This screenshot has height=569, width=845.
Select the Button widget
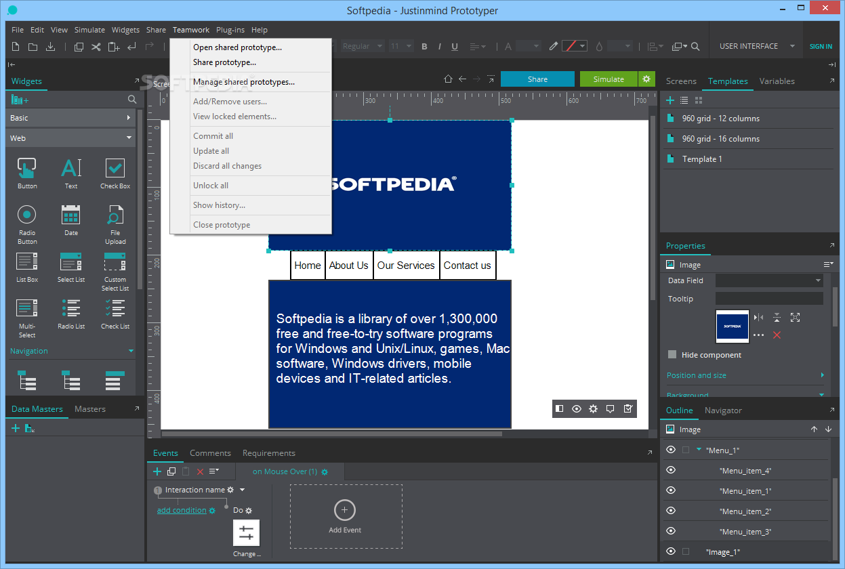tap(27, 173)
